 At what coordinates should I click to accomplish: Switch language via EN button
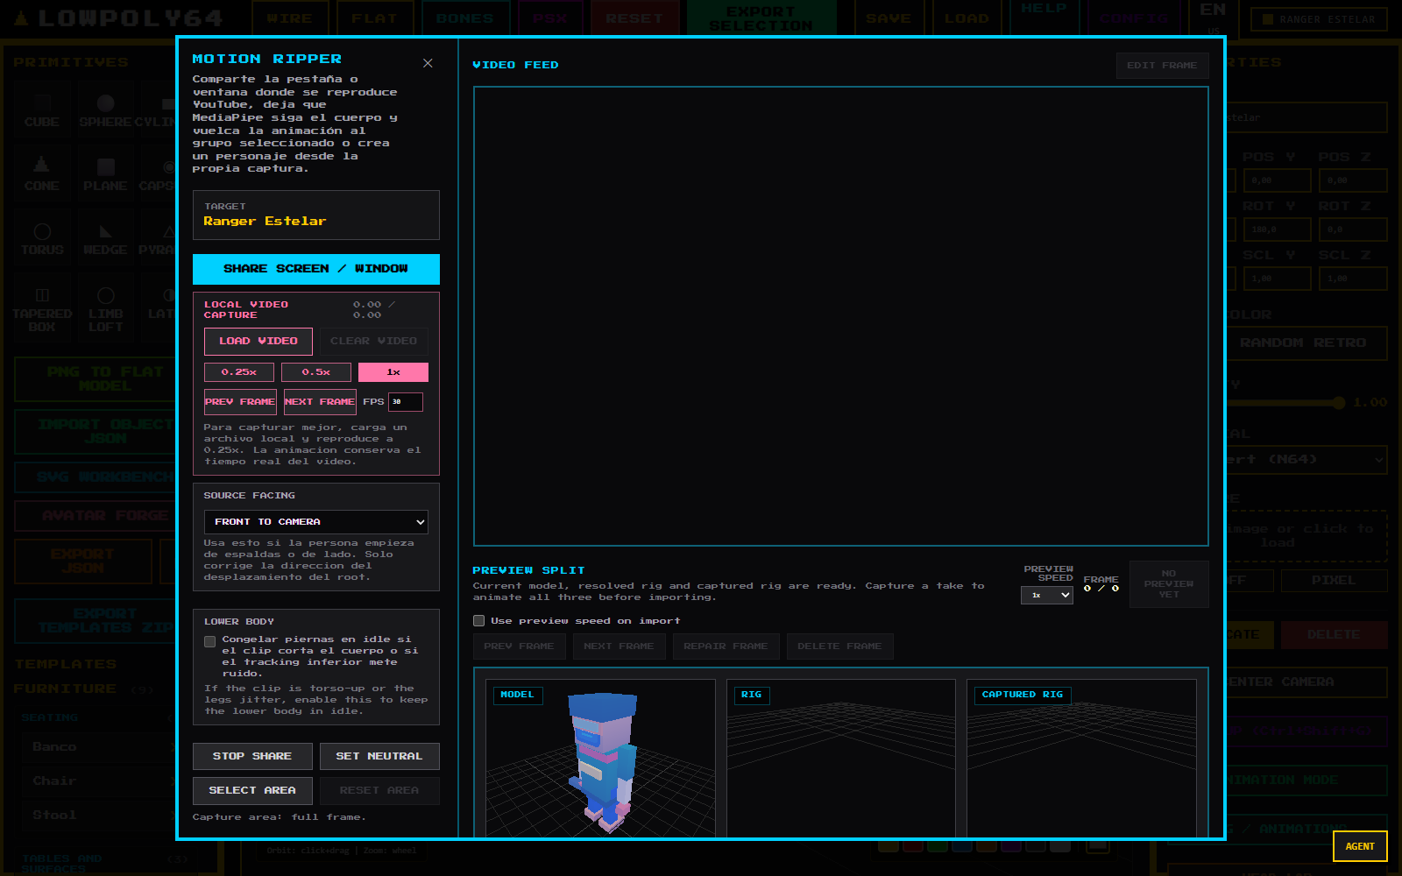[x=1213, y=18]
